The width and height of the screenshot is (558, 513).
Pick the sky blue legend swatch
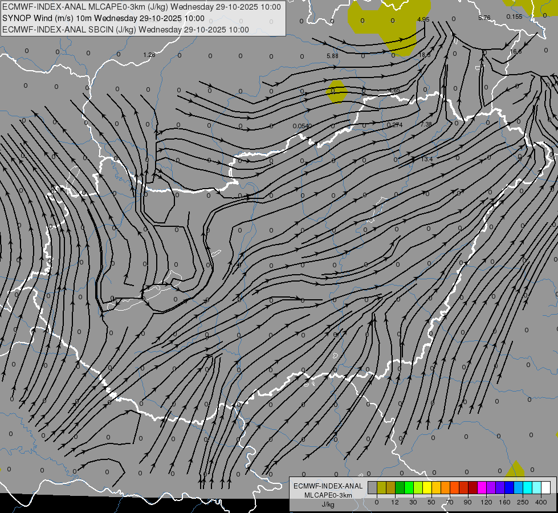click(x=519, y=487)
